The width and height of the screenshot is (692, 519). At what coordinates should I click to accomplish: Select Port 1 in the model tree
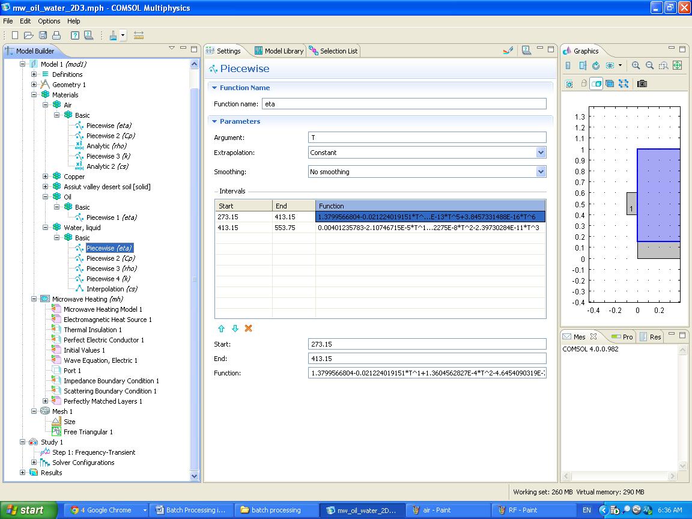pos(72,371)
